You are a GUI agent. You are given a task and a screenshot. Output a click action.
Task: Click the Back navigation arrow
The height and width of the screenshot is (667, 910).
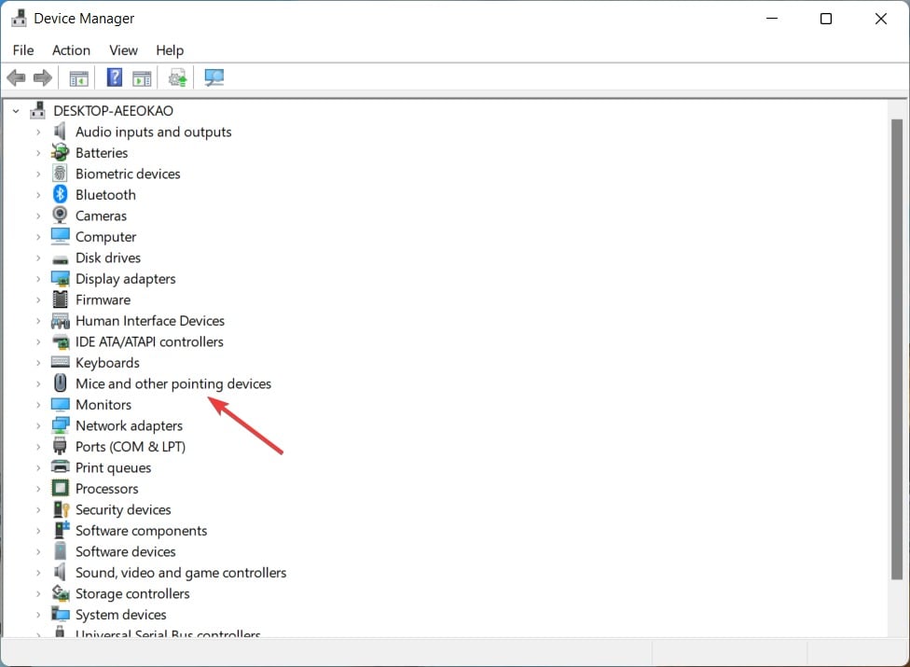[16, 77]
